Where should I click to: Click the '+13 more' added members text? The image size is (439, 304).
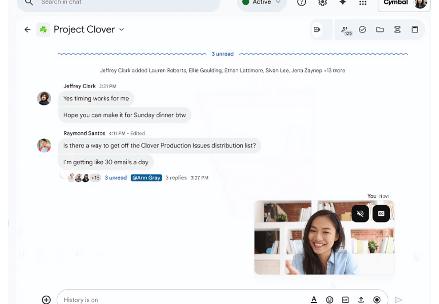[x=334, y=70]
